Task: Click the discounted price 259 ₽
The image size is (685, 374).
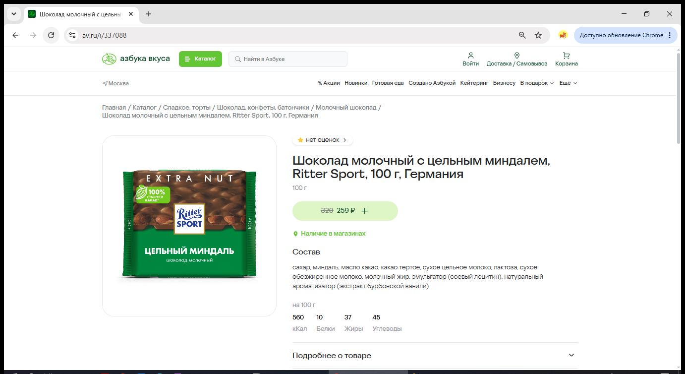Action: click(x=346, y=210)
